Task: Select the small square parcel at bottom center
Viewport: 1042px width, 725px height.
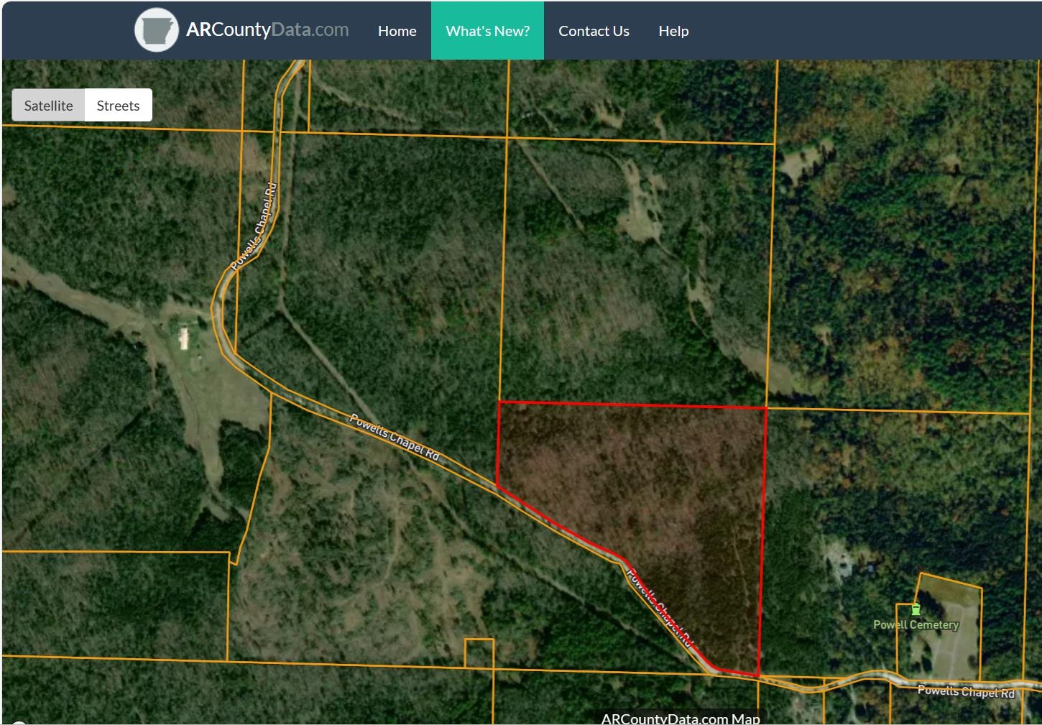Action: tap(479, 653)
